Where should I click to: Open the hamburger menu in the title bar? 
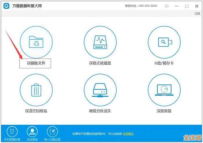pyautogui.click(x=167, y=6)
